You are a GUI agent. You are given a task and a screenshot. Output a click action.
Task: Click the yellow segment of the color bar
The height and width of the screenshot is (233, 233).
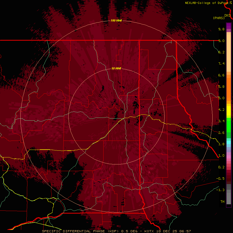pos(229,111)
